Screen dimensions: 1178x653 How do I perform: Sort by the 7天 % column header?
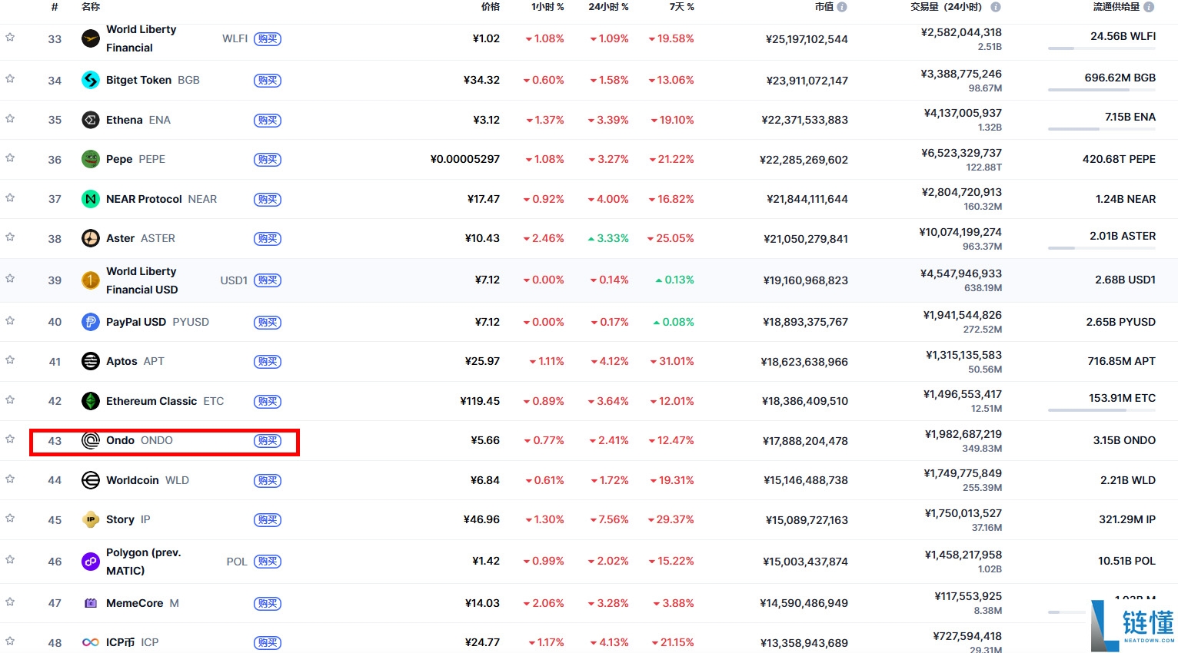click(x=681, y=7)
